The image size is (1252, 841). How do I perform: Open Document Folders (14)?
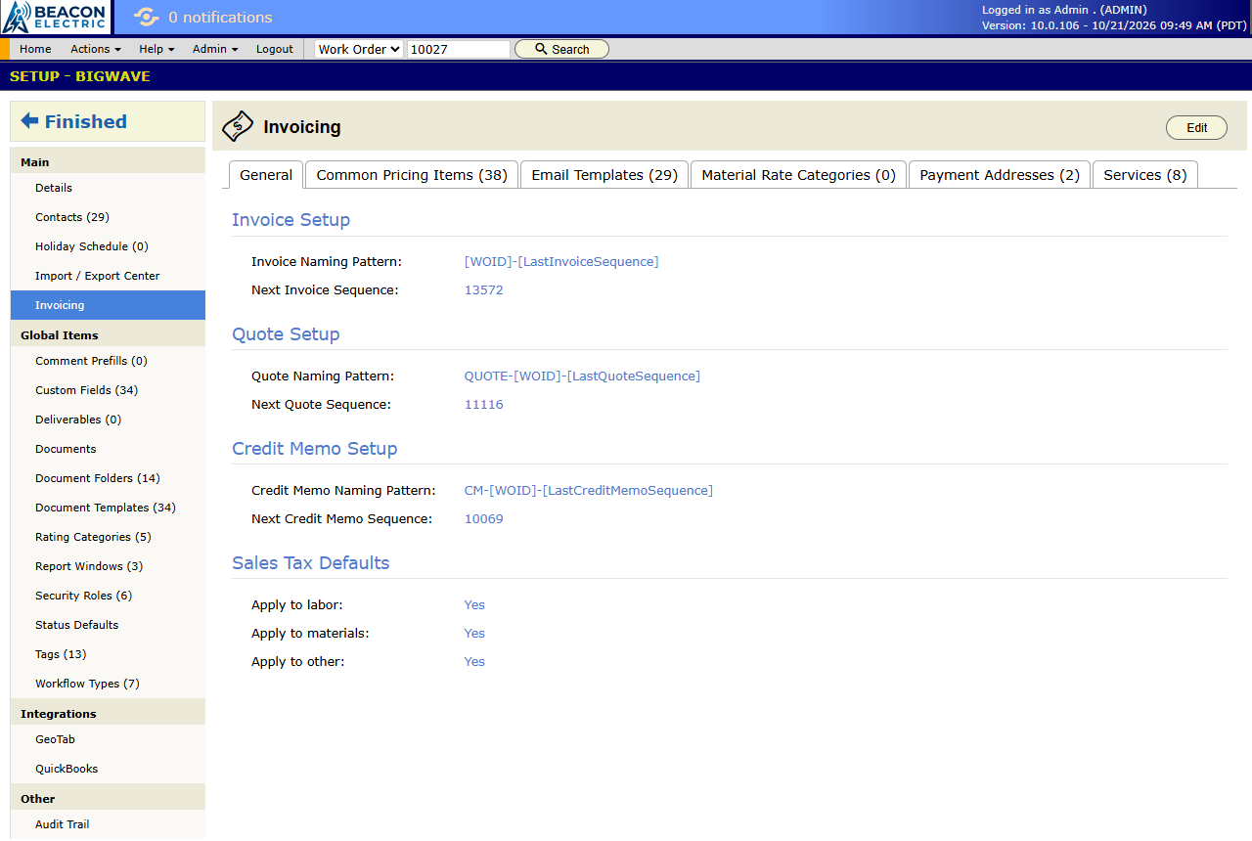click(x=108, y=478)
